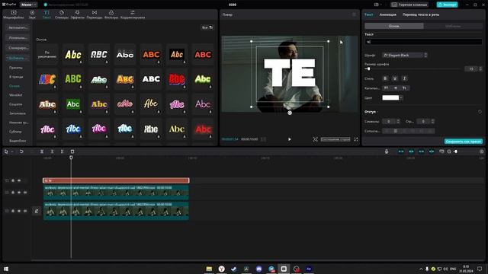The height and width of the screenshot is (274, 488).
Task: Click the undo arrow in timeline toolbar
Action: pyautogui.click(x=21, y=151)
